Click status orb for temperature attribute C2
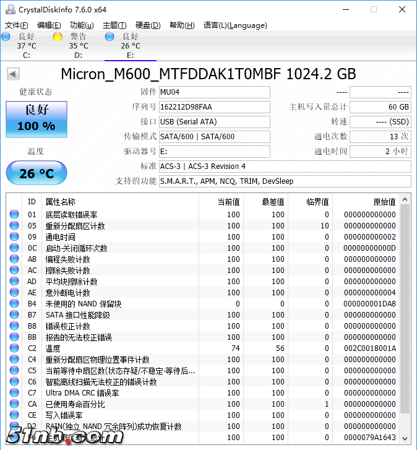 point(14,348)
